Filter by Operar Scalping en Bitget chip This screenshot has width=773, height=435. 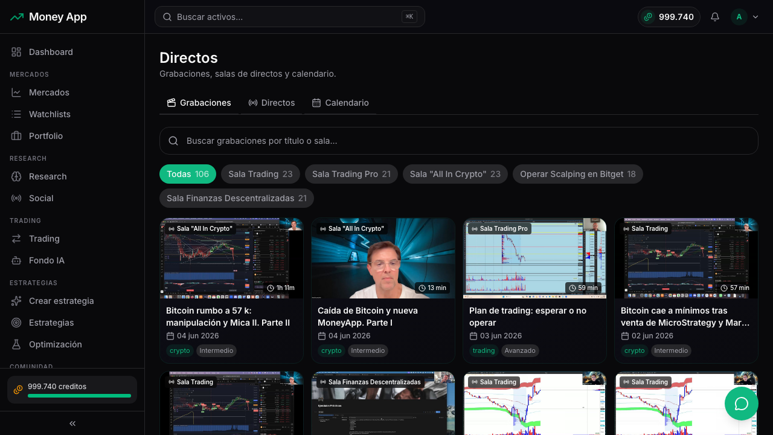pyautogui.click(x=578, y=174)
